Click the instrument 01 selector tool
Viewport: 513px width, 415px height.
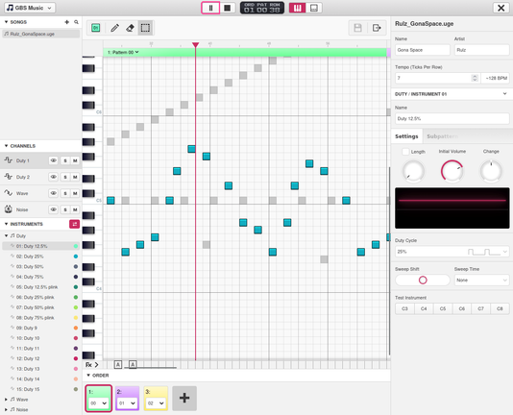(95, 28)
